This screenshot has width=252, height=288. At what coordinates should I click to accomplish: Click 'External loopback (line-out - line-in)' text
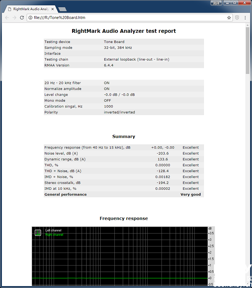click(x=136, y=59)
